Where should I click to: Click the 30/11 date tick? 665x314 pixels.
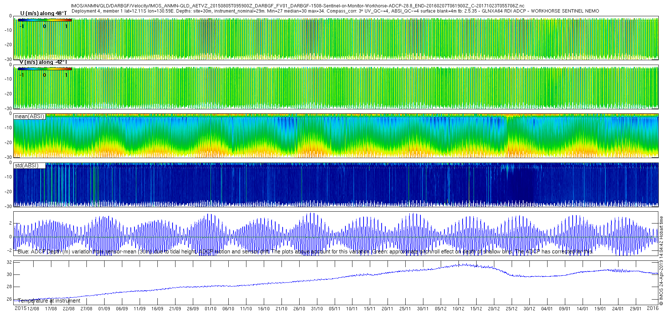coord(423,308)
